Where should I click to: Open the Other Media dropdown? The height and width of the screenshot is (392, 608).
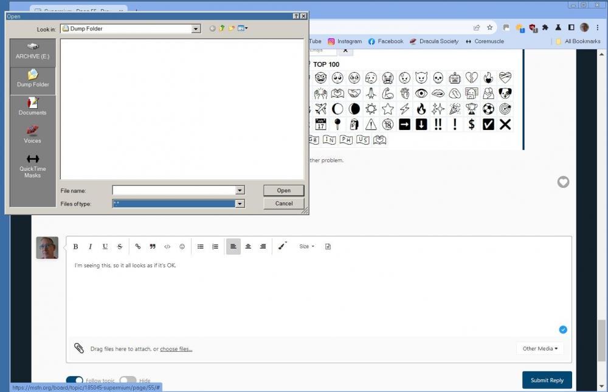tap(540, 349)
